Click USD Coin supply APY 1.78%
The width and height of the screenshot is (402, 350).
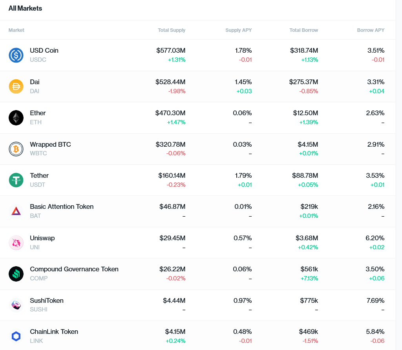pyautogui.click(x=243, y=50)
